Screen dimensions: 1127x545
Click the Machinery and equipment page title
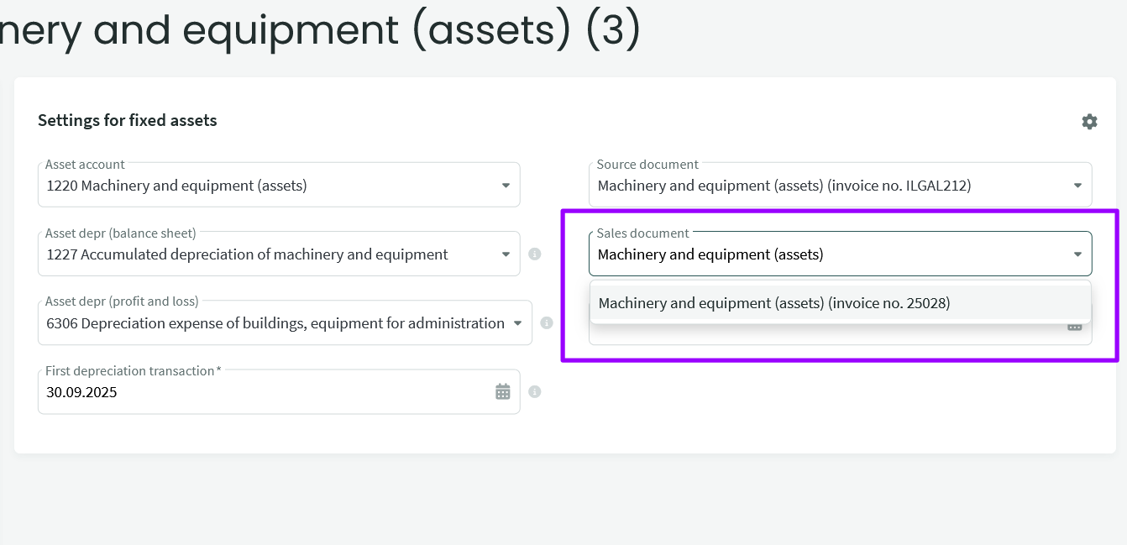(319, 29)
